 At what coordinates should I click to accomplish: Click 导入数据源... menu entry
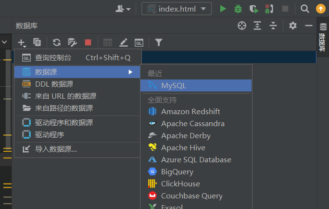click(x=77, y=149)
